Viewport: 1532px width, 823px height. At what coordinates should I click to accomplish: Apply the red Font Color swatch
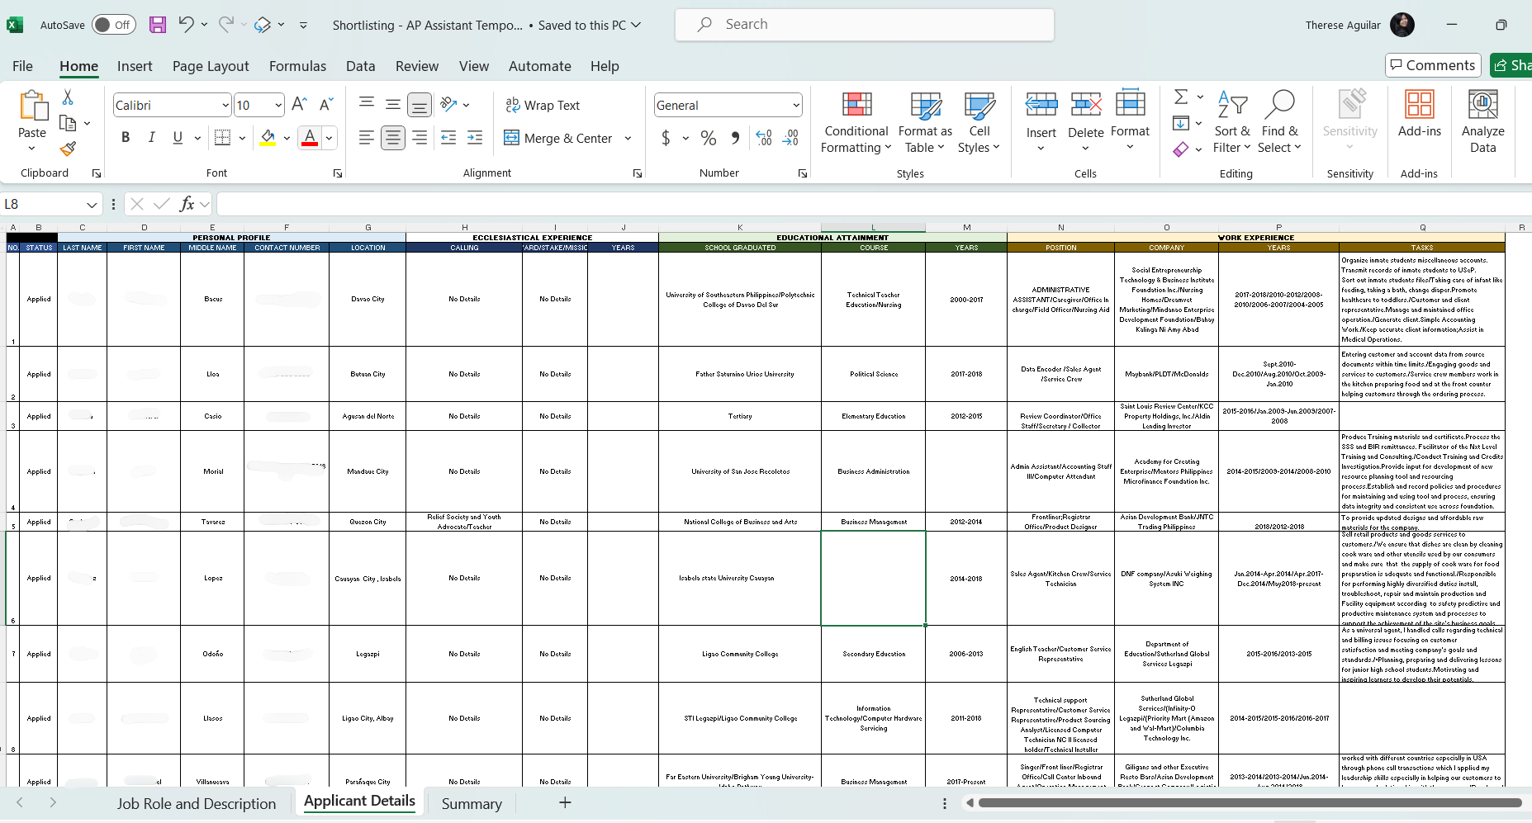click(310, 138)
